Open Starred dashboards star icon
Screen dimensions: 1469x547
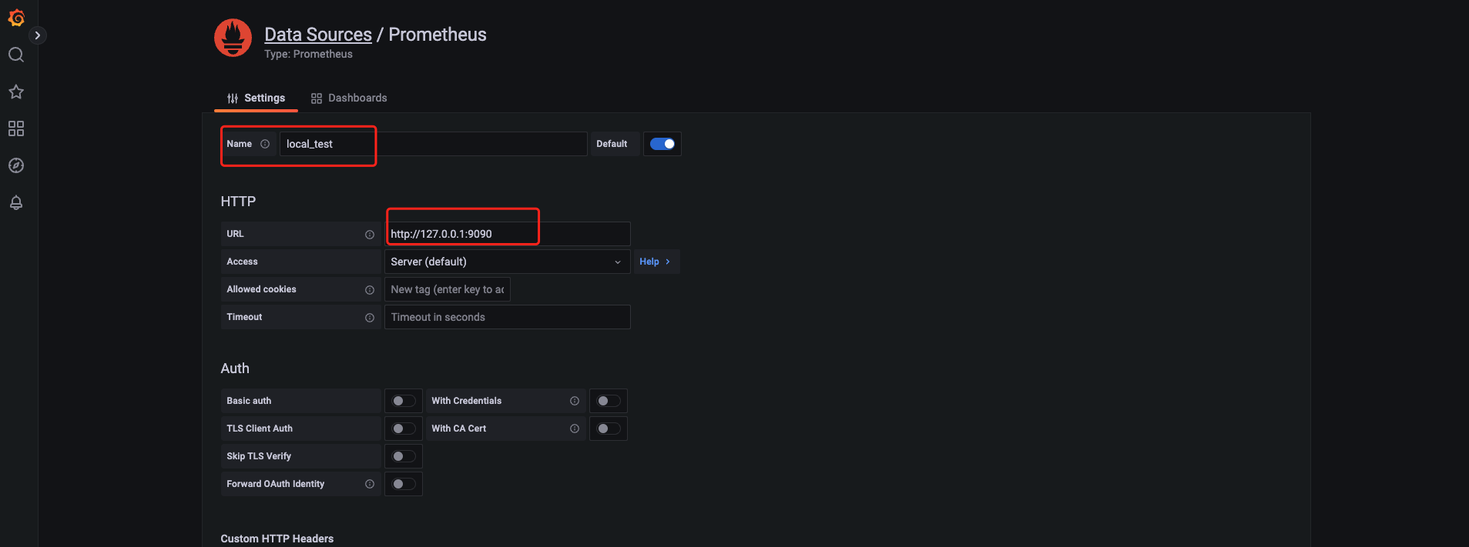[16, 92]
